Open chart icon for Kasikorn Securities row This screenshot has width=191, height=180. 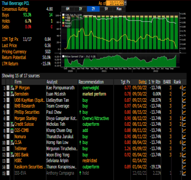[184, 167]
